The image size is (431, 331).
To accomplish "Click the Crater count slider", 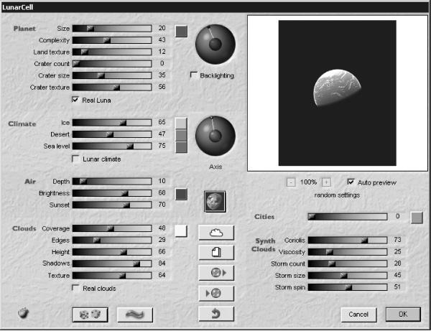I will (x=112, y=64).
